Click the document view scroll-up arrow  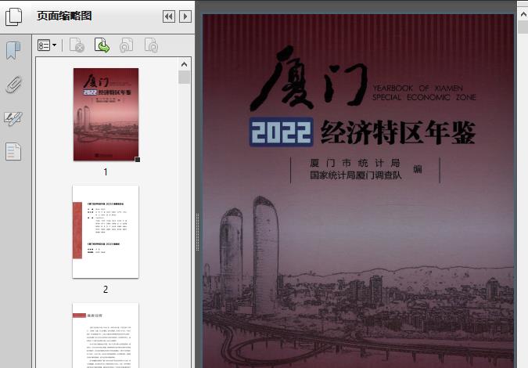523,14
